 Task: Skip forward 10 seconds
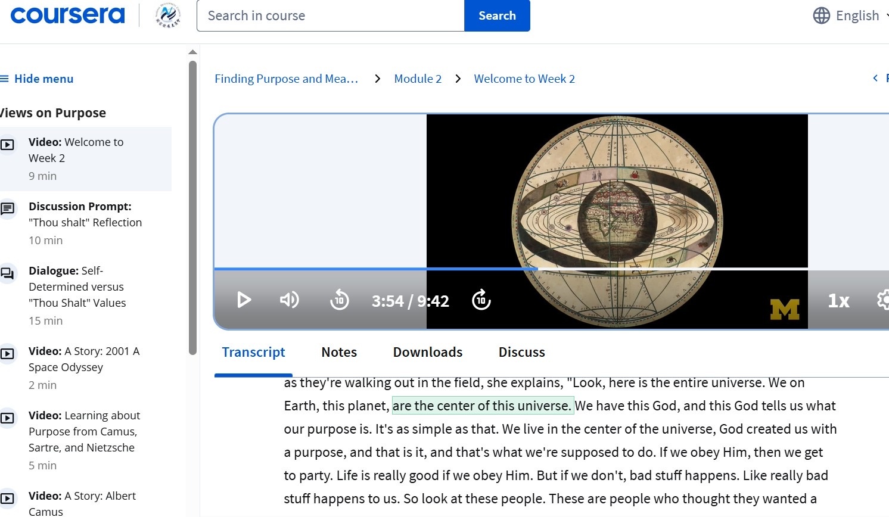point(481,300)
